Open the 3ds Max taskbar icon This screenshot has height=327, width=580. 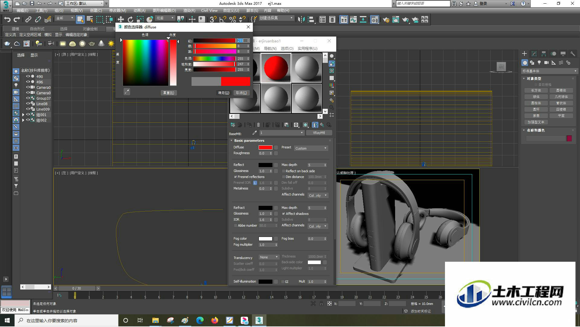coord(259,321)
